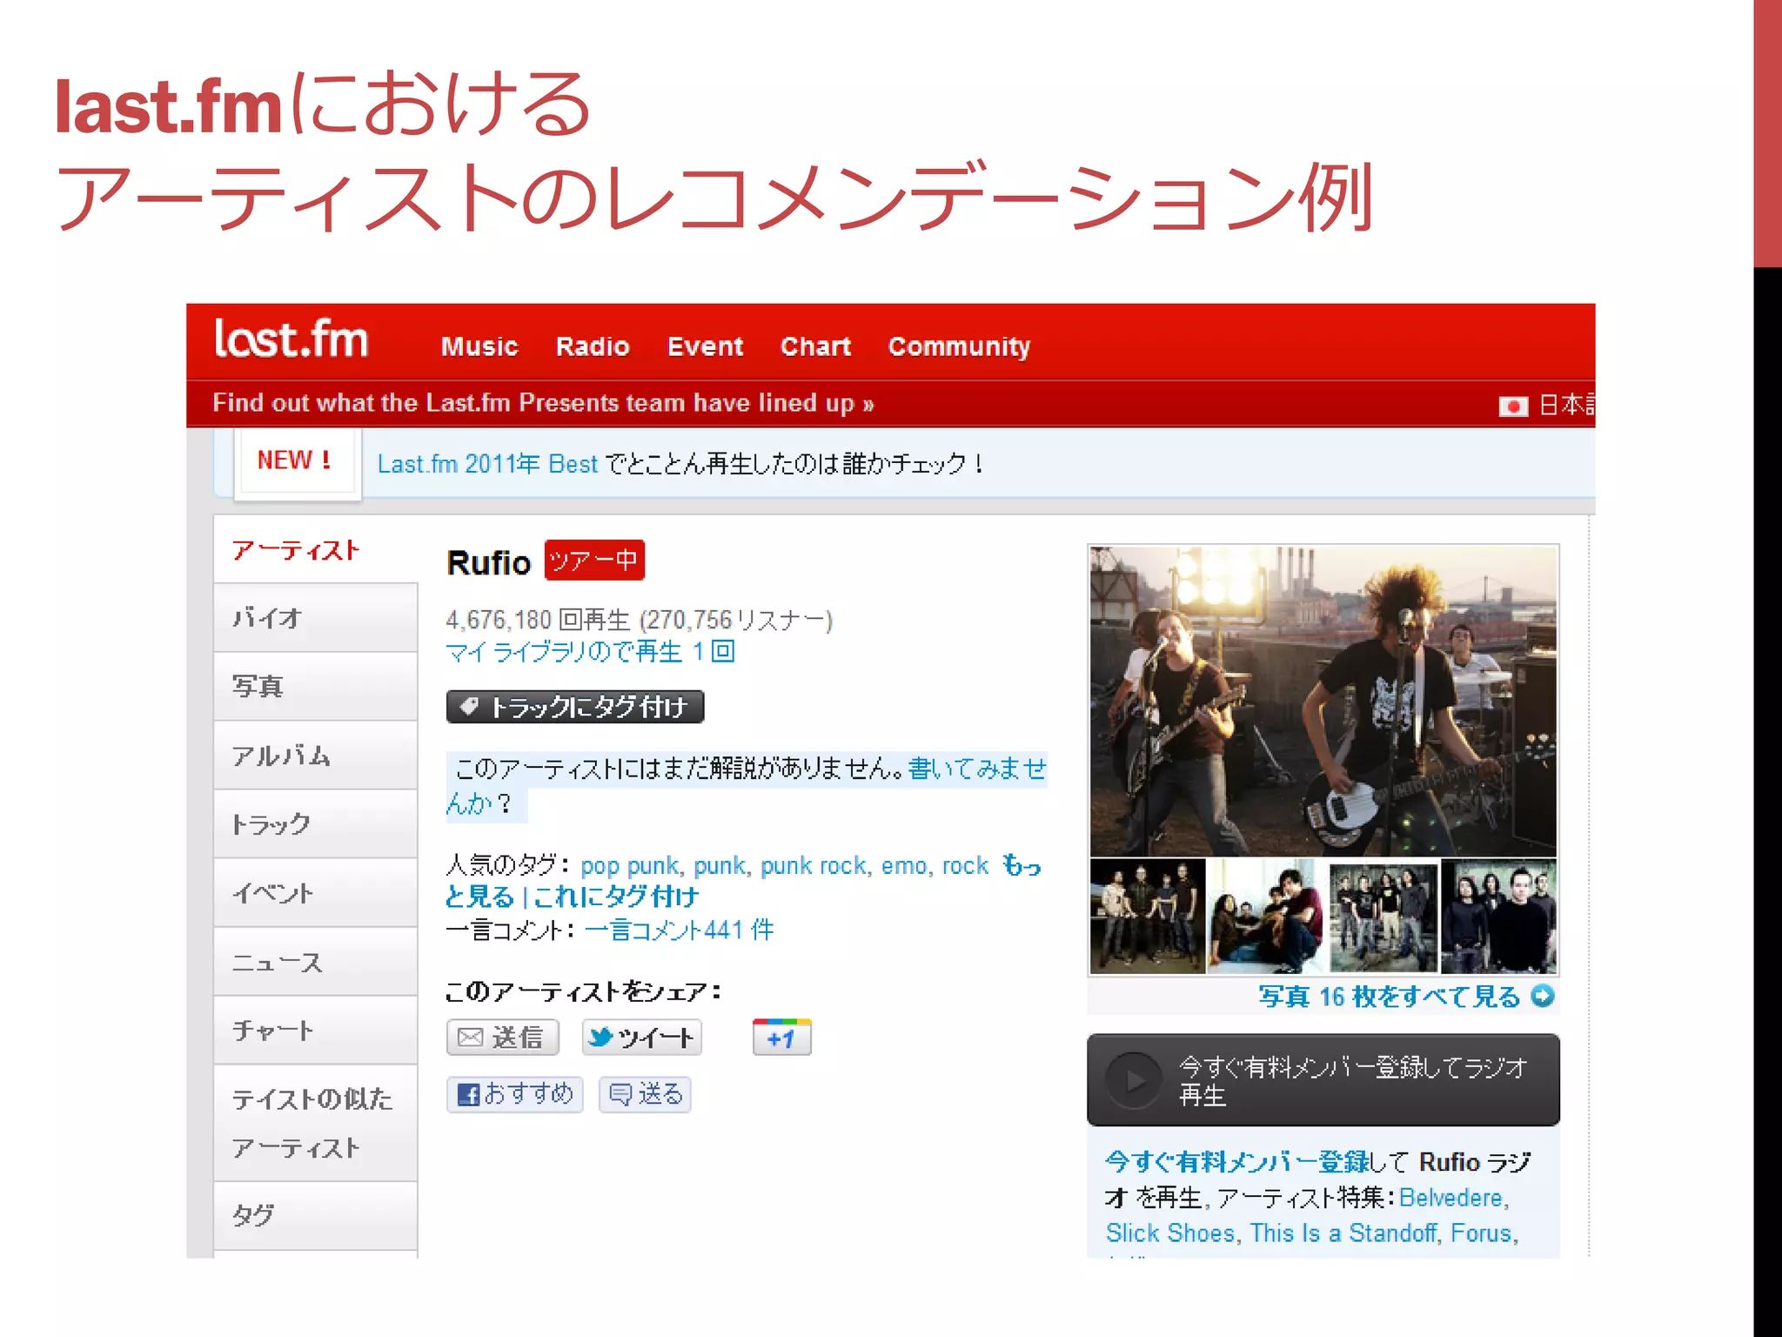Select the タグ sidebar tab
Image resolution: width=1782 pixels, height=1337 pixels.
(x=315, y=1216)
